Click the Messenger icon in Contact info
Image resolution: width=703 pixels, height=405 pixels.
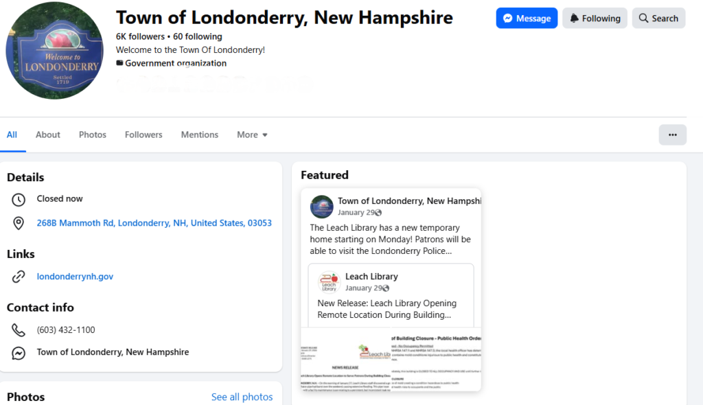(x=19, y=353)
